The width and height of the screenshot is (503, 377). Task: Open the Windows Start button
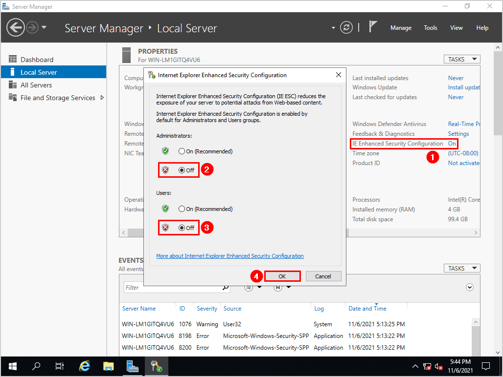[13, 366]
